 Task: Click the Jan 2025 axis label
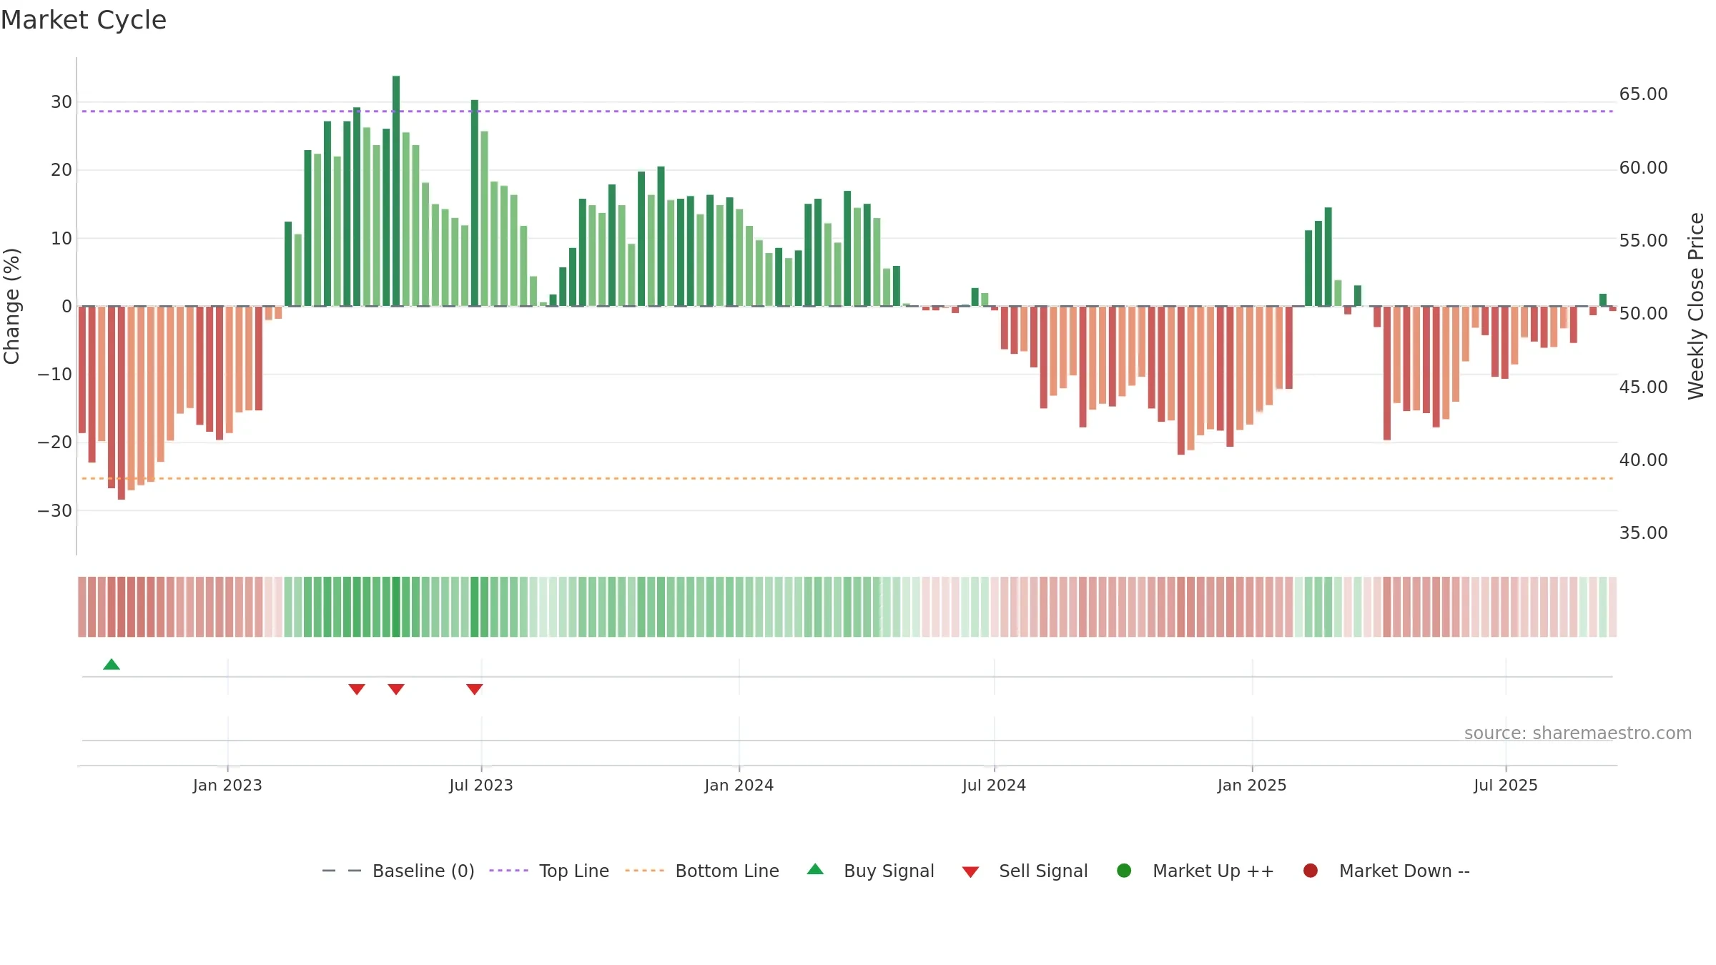pyautogui.click(x=1252, y=785)
